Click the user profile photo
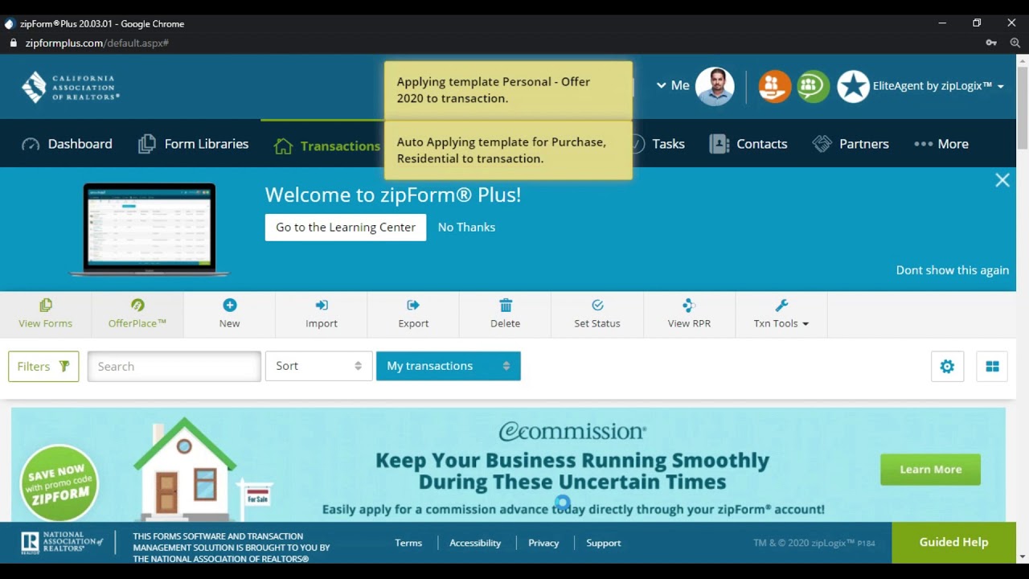Viewport: 1029px width, 579px height. tap(715, 86)
